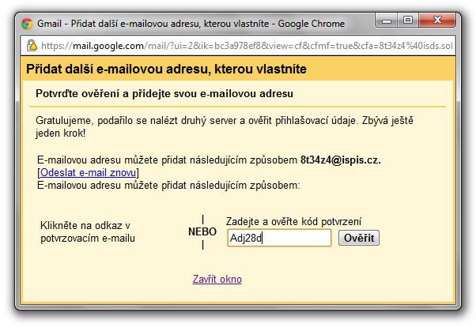Screen dimensions: 476x327
Task: Click the bold 8t34z4@ispis.cz address
Action: click(340, 160)
